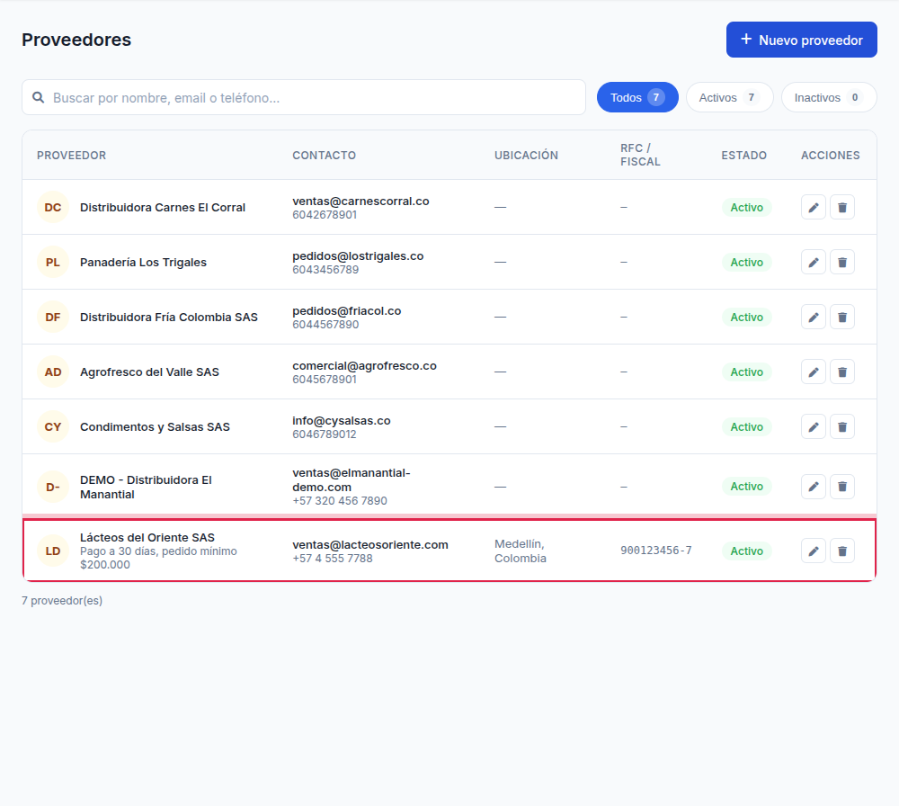This screenshot has height=806, width=899.
Task: Edit Distribuidora Fría Colombia SAS row
Action: (813, 317)
